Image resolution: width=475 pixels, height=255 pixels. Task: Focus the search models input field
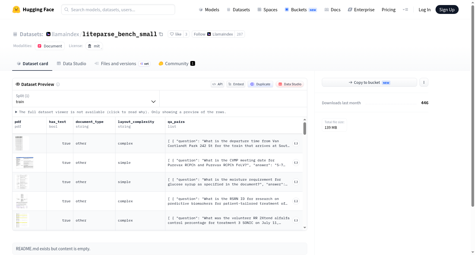[118, 9]
